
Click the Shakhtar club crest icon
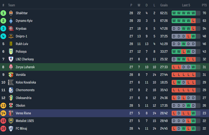11,13
